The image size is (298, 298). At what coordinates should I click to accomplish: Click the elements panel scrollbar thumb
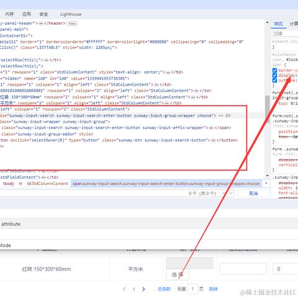tap(268, 109)
